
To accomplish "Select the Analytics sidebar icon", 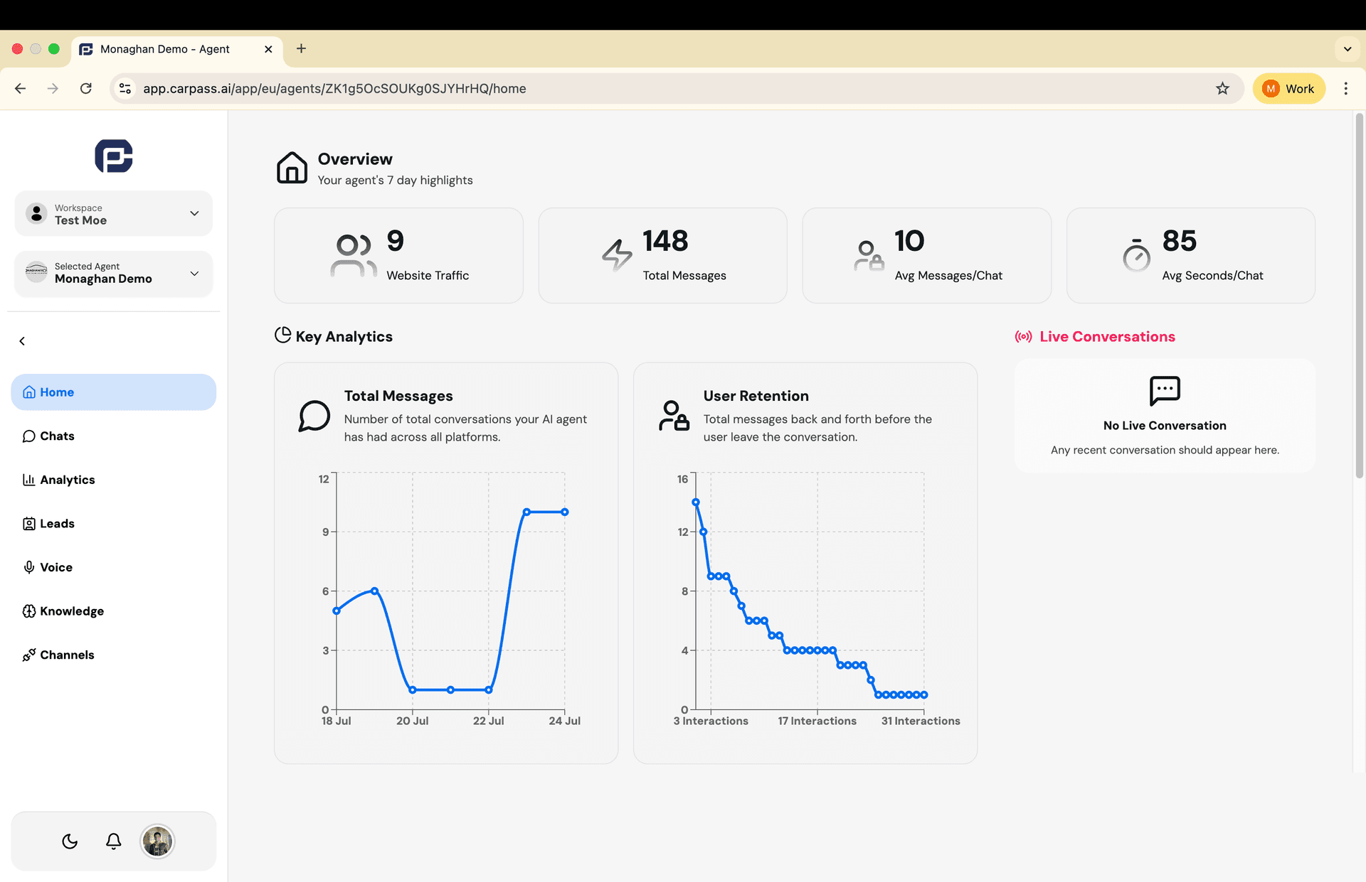I will coord(29,480).
